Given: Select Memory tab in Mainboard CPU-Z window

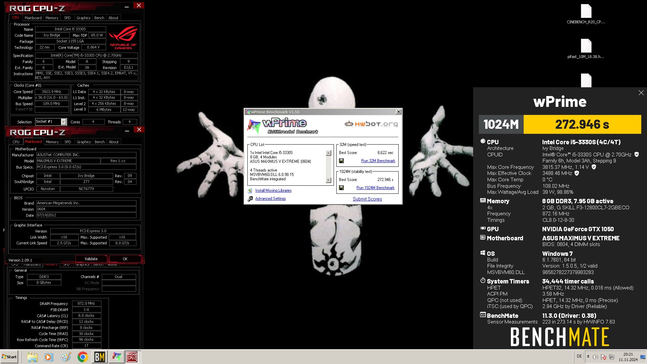Looking at the screenshot, I should pos(52,142).
